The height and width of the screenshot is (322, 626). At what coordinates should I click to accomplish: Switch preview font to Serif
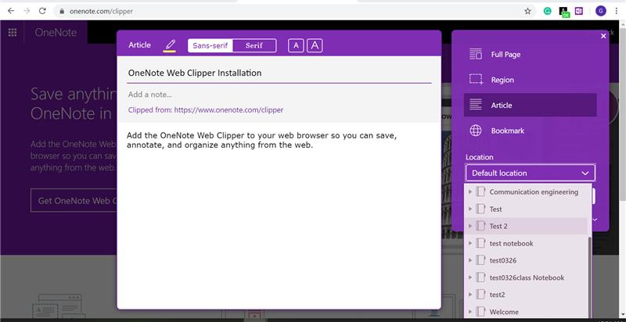click(254, 45)
